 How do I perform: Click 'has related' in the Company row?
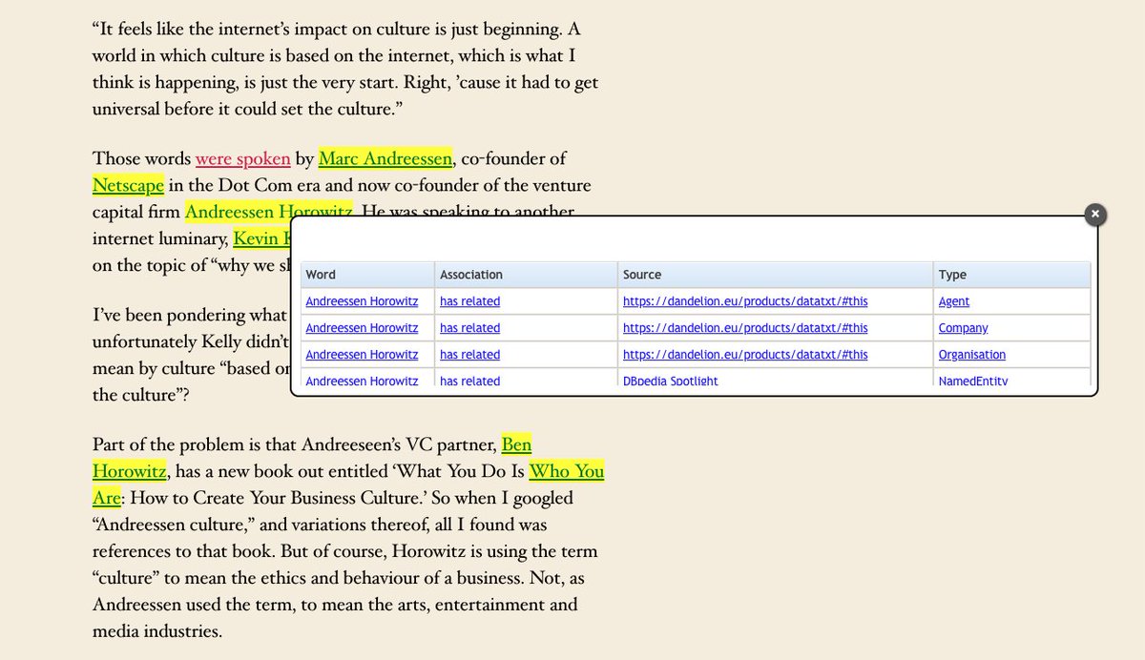(x=469, y=328)
